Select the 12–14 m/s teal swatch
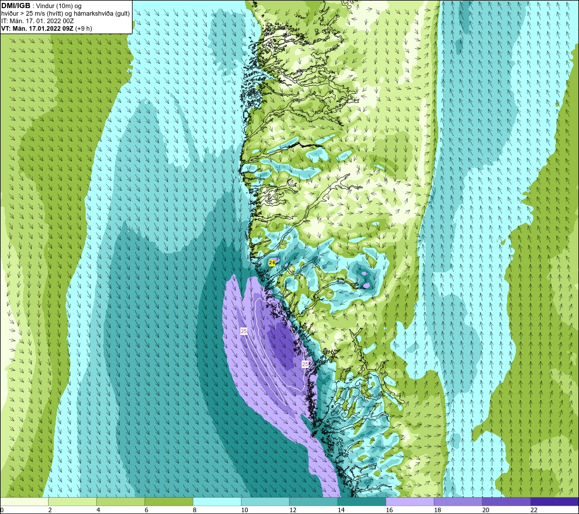This screenshot has width=579, height=514. (313, 502)
